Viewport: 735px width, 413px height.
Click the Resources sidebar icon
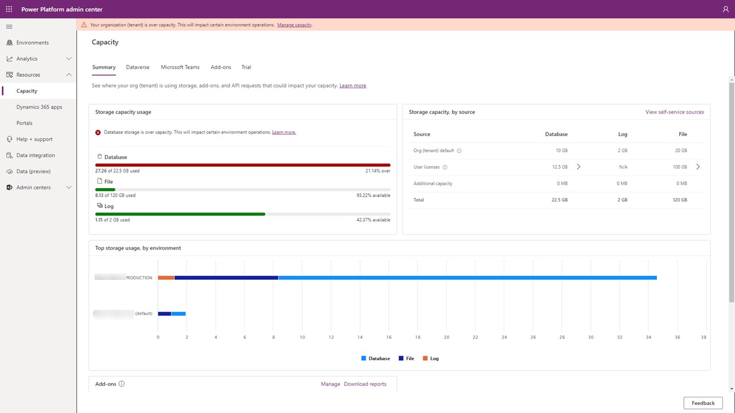coord(9,75)
